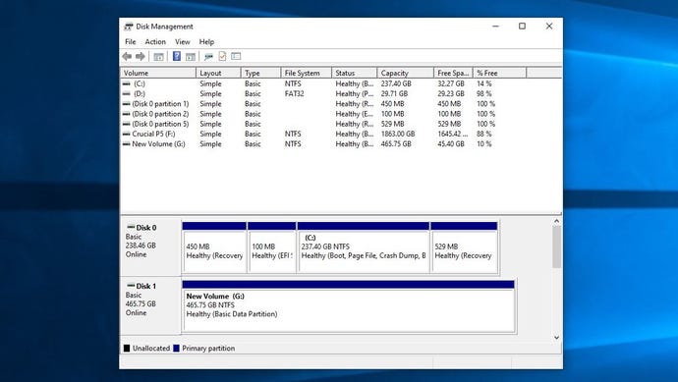Select the 450 MB Recovery partition block
Screen dimensions: 678x382
pos(214,247)
